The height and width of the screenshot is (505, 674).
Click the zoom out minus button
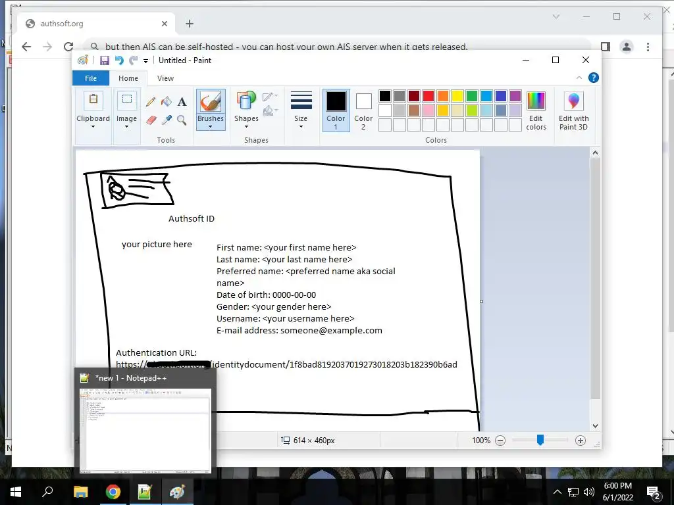pos(500,441)
